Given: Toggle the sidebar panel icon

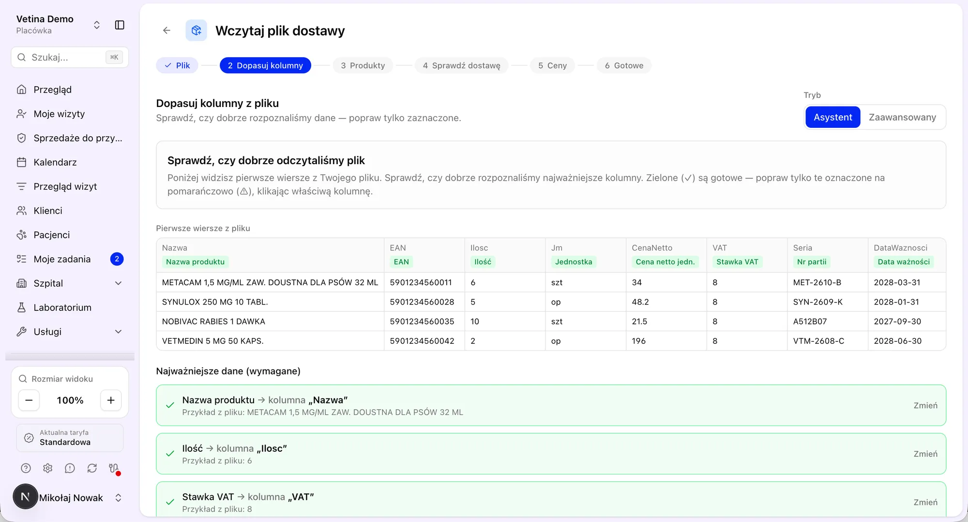Looking at the screenshot, I should click(x=120, y=25).
